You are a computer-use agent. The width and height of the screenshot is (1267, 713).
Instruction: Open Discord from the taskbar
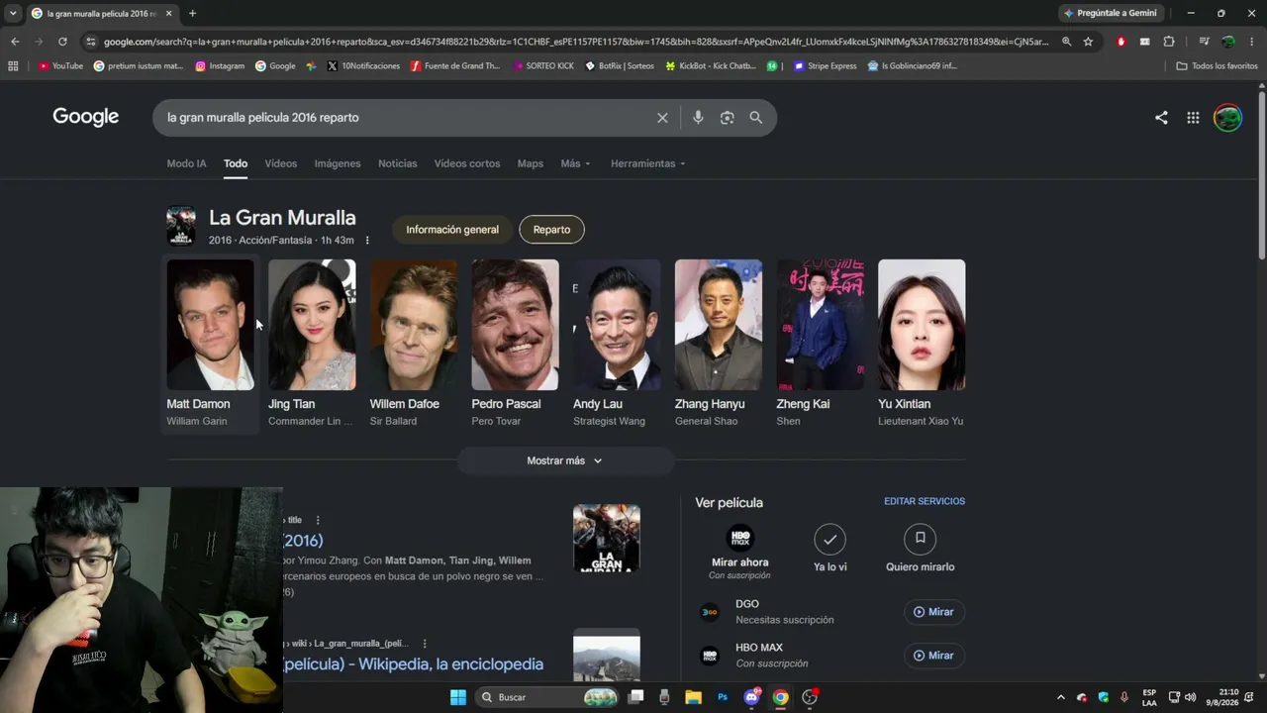click(x=752, y=697)
